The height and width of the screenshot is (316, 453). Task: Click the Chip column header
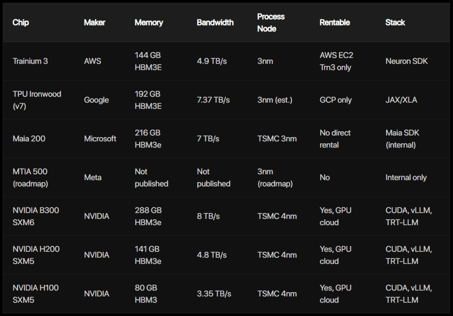tap(21, 23)
